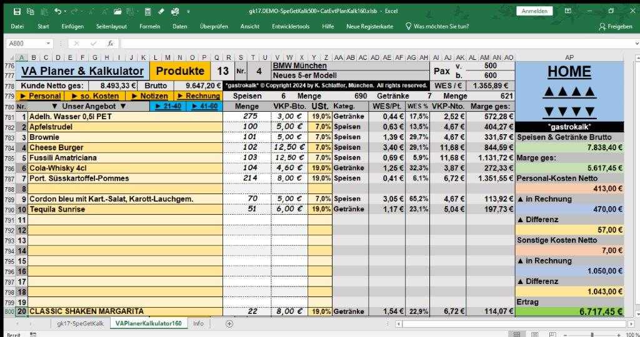640x337 pixels.
Task: Click the Rechnung navigation button
Action: (x=198, y=96)
